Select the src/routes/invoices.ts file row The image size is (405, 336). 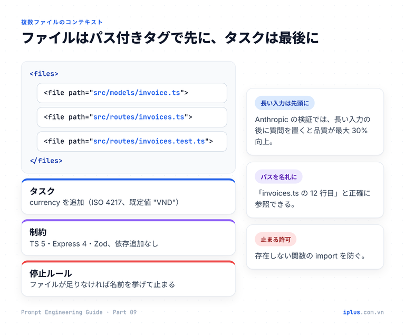click(x=132, y=117)
